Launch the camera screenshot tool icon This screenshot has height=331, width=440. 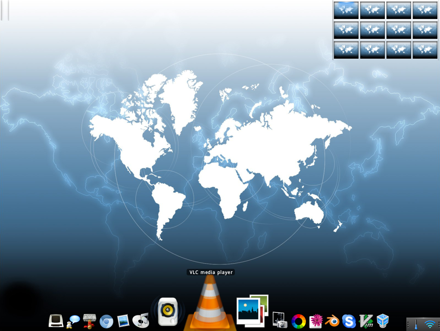coord(280,320)
